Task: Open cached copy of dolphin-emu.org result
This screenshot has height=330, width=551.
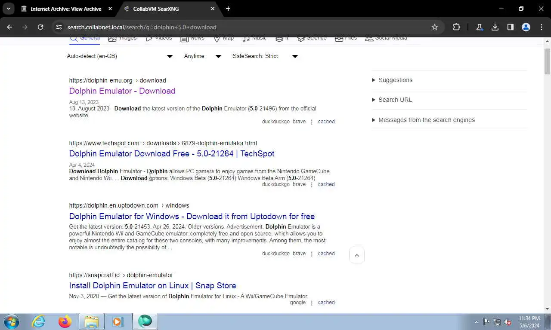Action: tap(326, 122)
